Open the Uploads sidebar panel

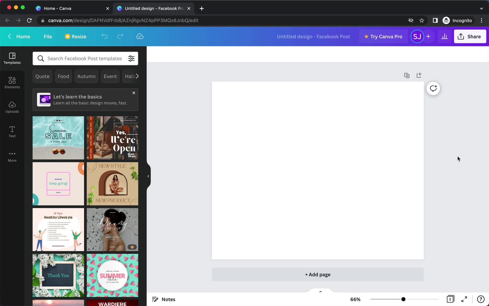tap(12, 107)
